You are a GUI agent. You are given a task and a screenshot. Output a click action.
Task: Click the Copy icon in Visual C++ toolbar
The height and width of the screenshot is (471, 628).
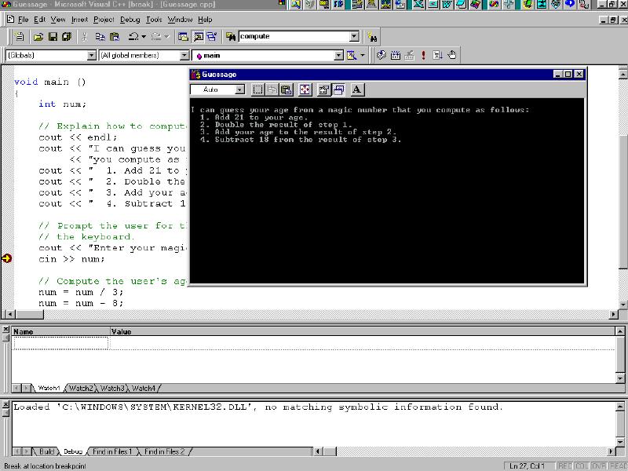(x=100, y=37)
